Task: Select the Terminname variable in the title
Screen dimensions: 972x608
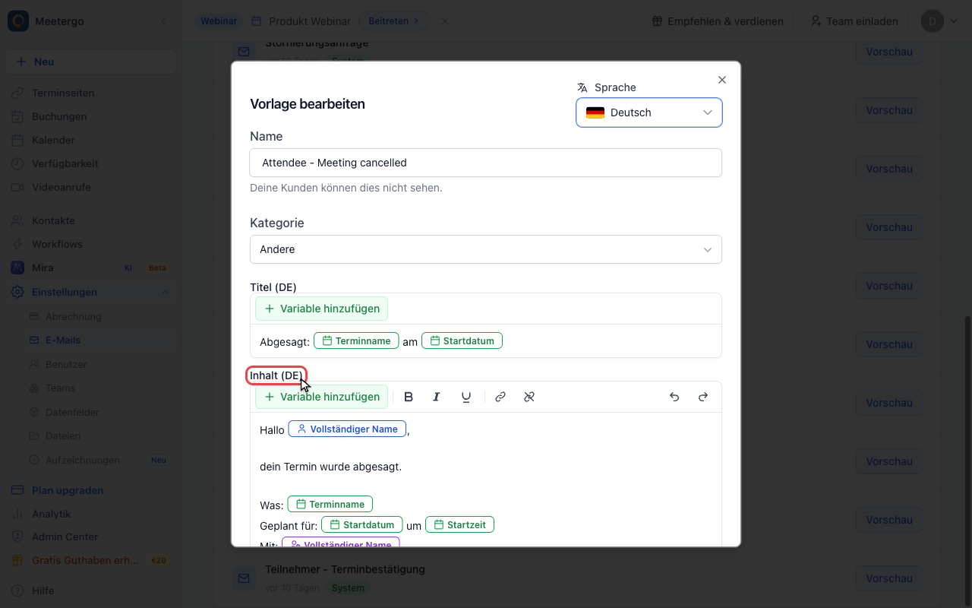Action: tap(356, 341)
